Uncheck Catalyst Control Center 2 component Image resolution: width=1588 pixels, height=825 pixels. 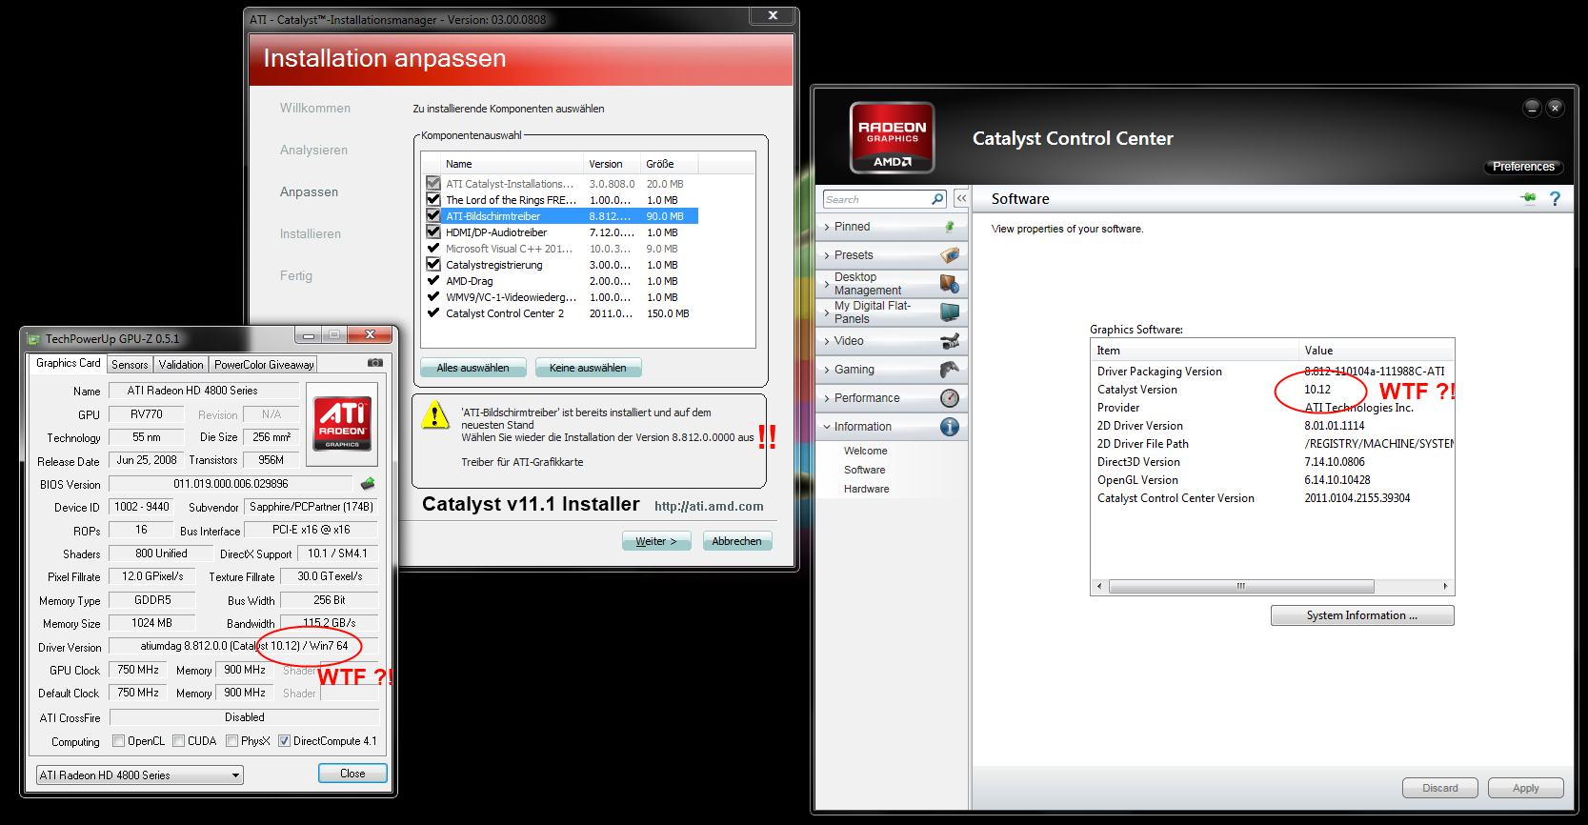point(433,312)
